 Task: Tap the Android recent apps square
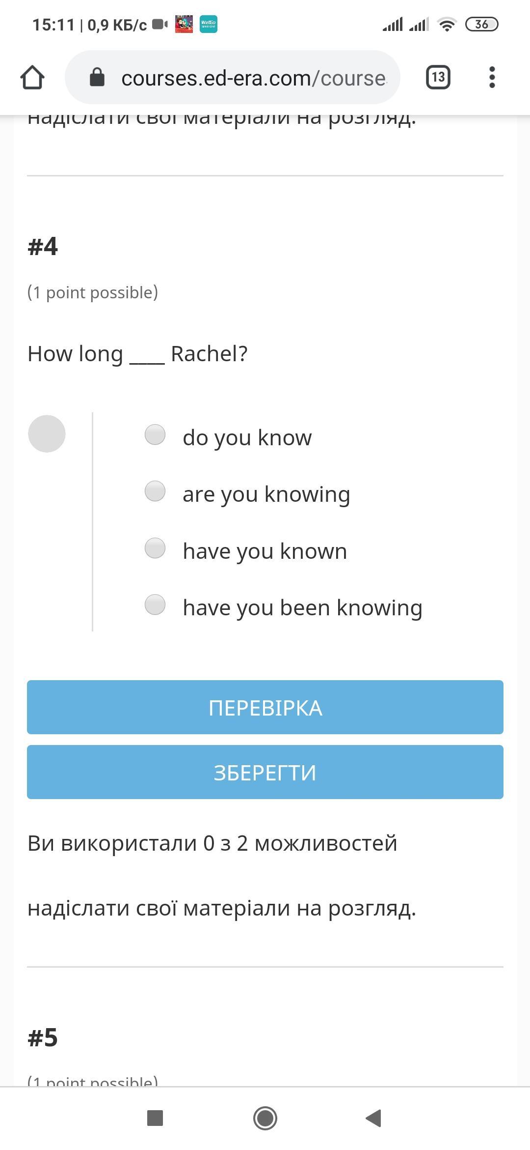(x=155, y=1118)
